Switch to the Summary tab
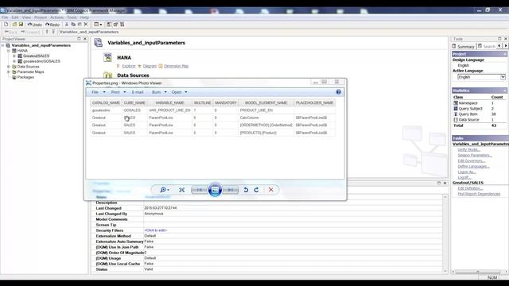 (463, 46)
